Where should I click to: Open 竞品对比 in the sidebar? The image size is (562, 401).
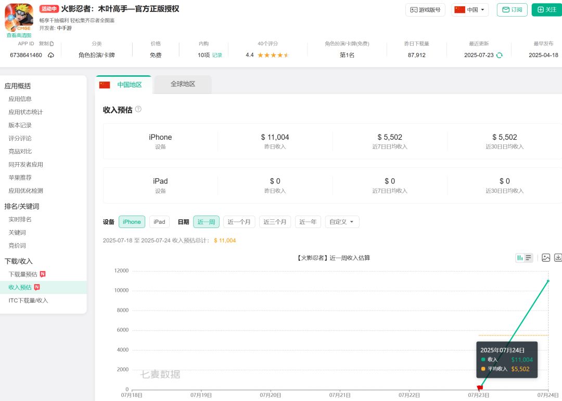[x=20, y=151]
